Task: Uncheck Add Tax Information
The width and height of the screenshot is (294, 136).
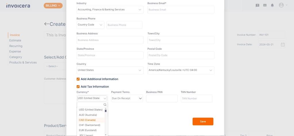Action: pos(78,87)
